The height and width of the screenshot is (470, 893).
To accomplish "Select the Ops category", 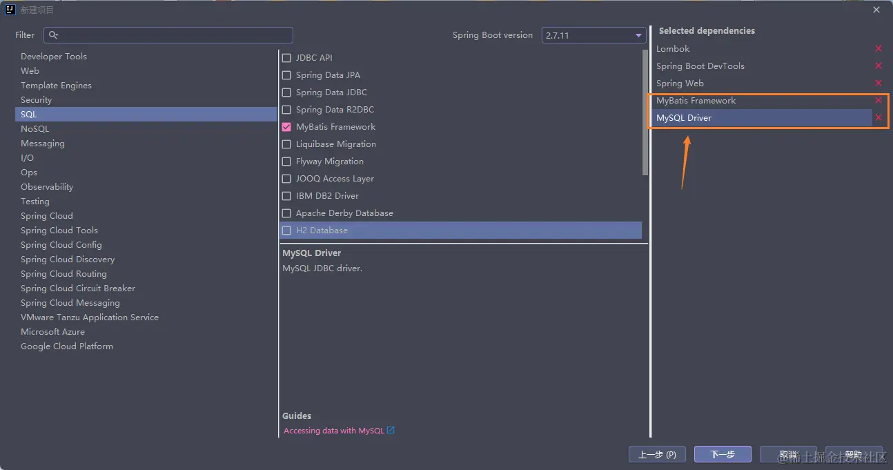I will pos(29,173).
